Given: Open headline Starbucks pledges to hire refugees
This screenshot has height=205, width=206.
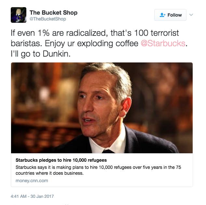Looking at the screenshot, I should click(61, 160).
